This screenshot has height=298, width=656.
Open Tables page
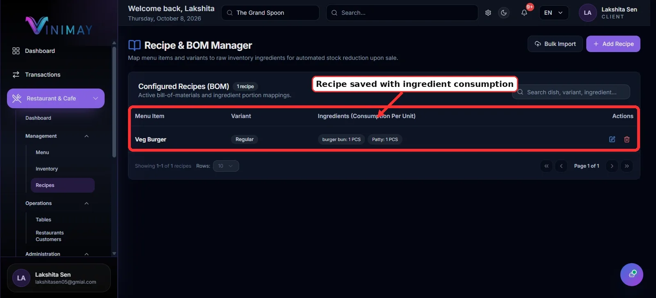(x=43, y=220)
